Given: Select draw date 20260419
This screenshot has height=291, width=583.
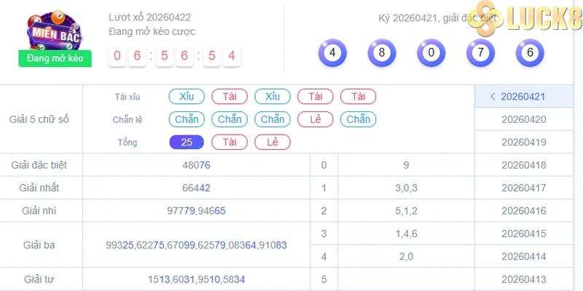Looking at the screenshot, I should [524, 142].
